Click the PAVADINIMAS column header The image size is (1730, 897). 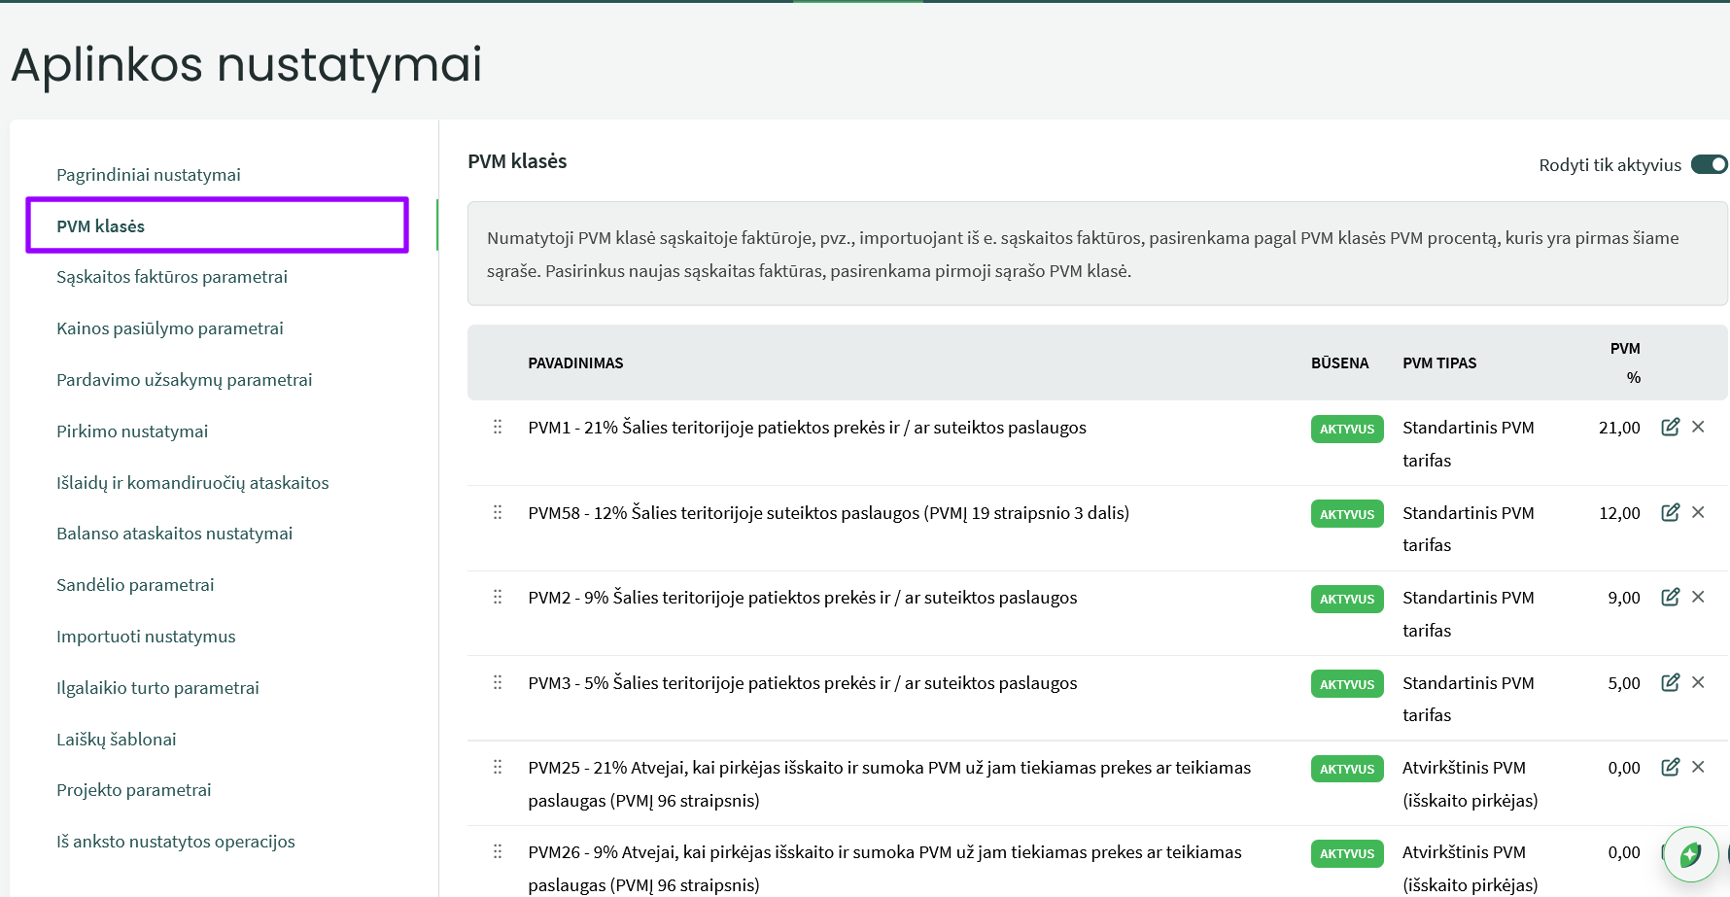[x=575, y=362]
